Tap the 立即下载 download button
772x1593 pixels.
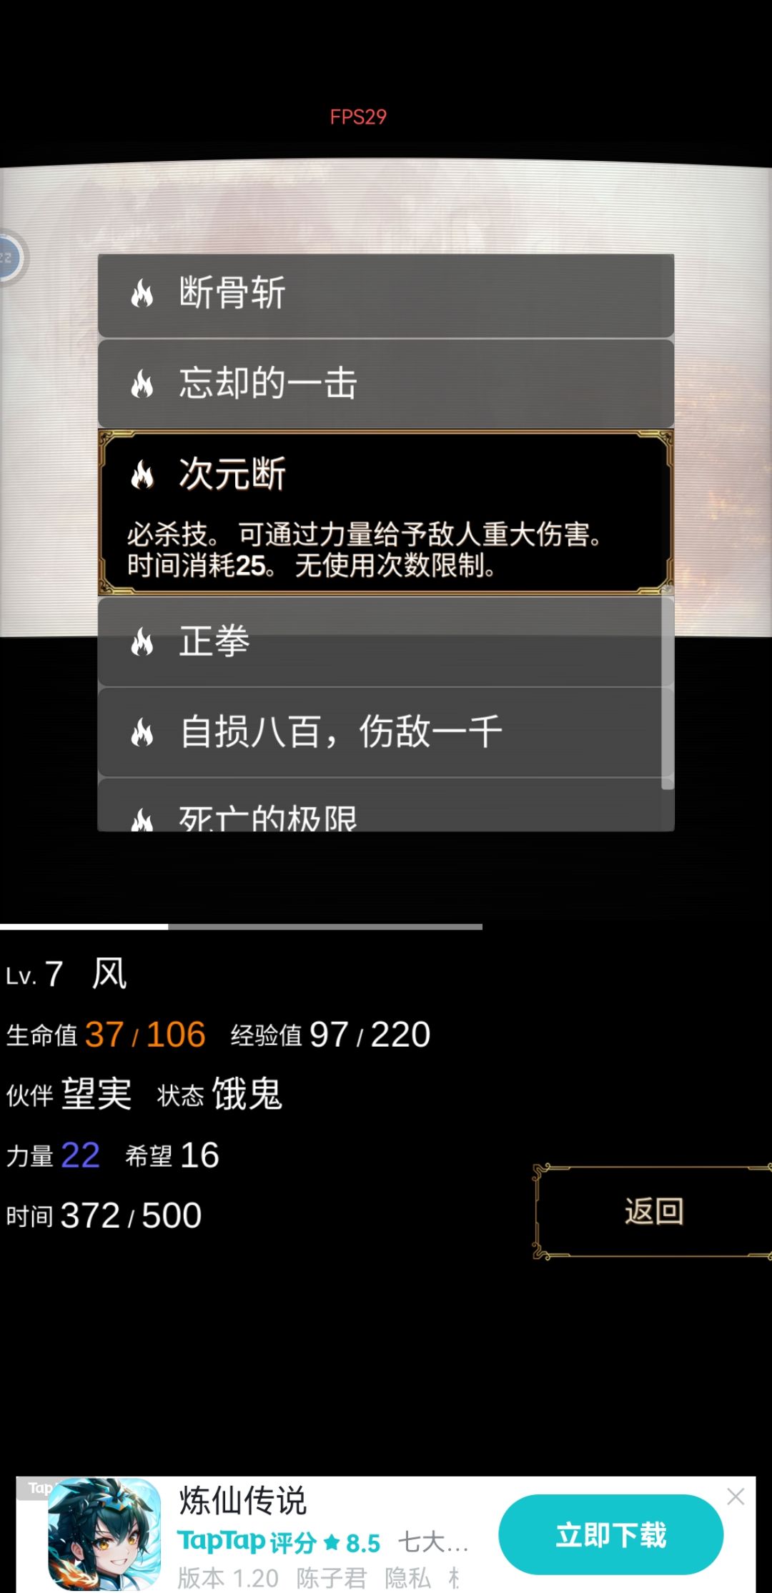611,1534
